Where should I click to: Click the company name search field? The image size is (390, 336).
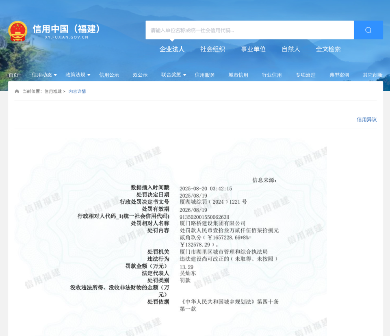[249, 30]
